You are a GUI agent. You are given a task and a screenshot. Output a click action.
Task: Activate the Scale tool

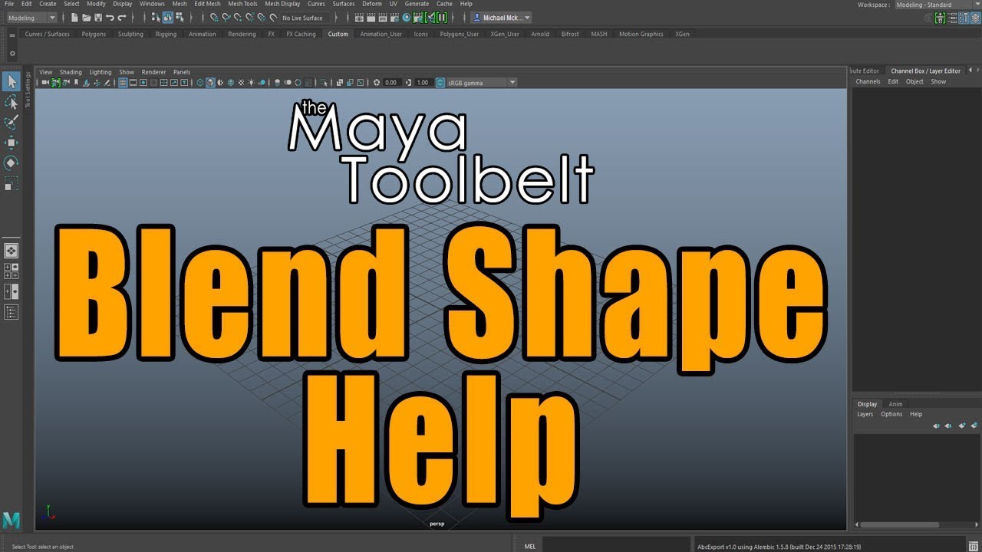(x=12, y=183)
